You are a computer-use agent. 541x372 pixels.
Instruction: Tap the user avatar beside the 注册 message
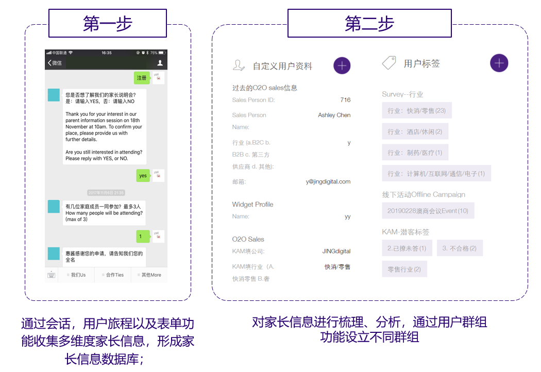coord(159,78)
